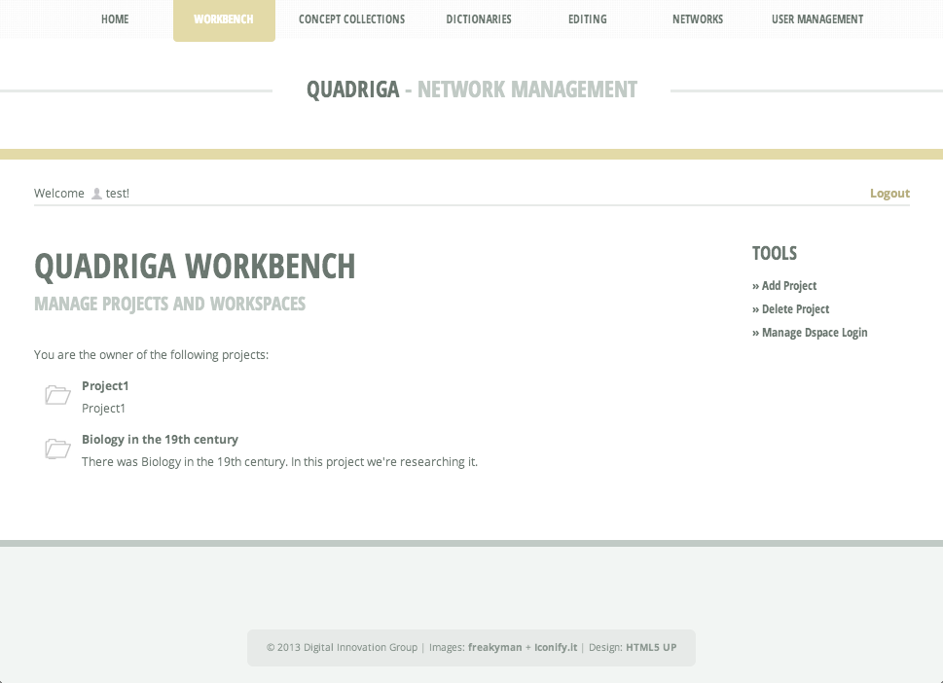Viewport: 943px width, 683px height.
Task: Open Manage Dspace Login
Action: tap(815, 332)
